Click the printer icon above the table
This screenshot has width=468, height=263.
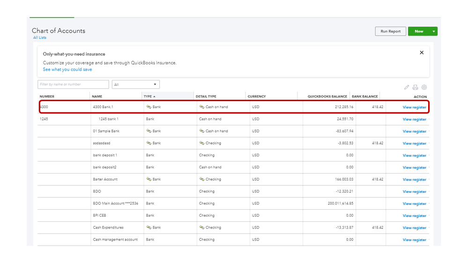415,87
